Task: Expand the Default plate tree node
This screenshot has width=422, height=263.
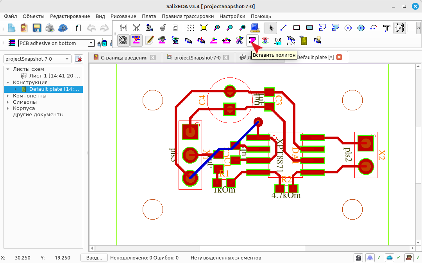Action: pos(16,89)
